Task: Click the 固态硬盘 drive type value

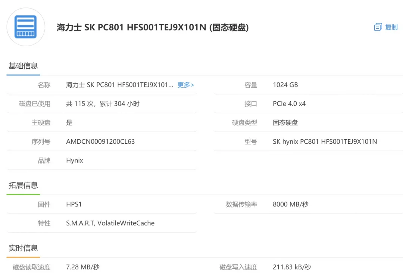Action: [285, 122]
